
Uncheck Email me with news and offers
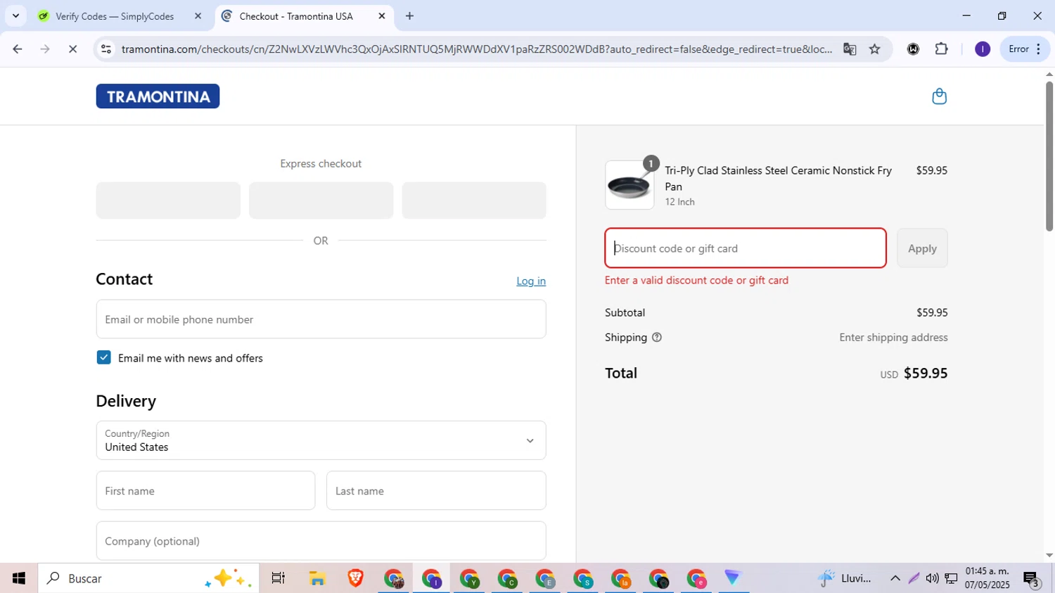(x=103, y=357)
